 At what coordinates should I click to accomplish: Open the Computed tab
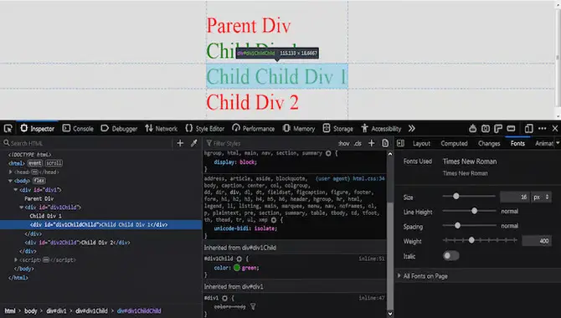(454, 143)
